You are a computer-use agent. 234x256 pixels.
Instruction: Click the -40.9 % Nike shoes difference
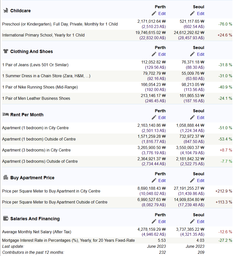point(225,87)
